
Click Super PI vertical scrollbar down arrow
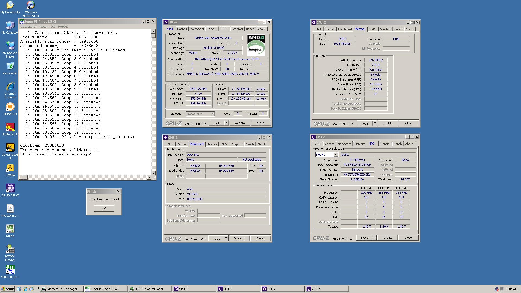point(154,173)
